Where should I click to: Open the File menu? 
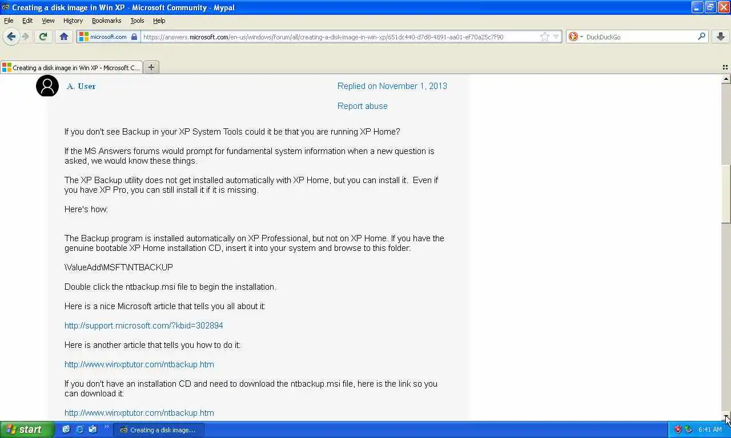click(9, 21)
